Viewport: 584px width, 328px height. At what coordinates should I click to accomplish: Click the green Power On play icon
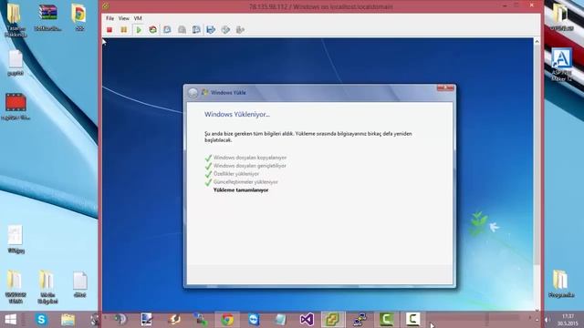click(139, 30)
